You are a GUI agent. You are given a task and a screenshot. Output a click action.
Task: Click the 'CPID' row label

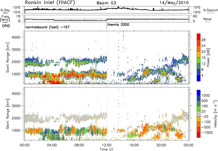pyautogui.click(x=6, y=26)
